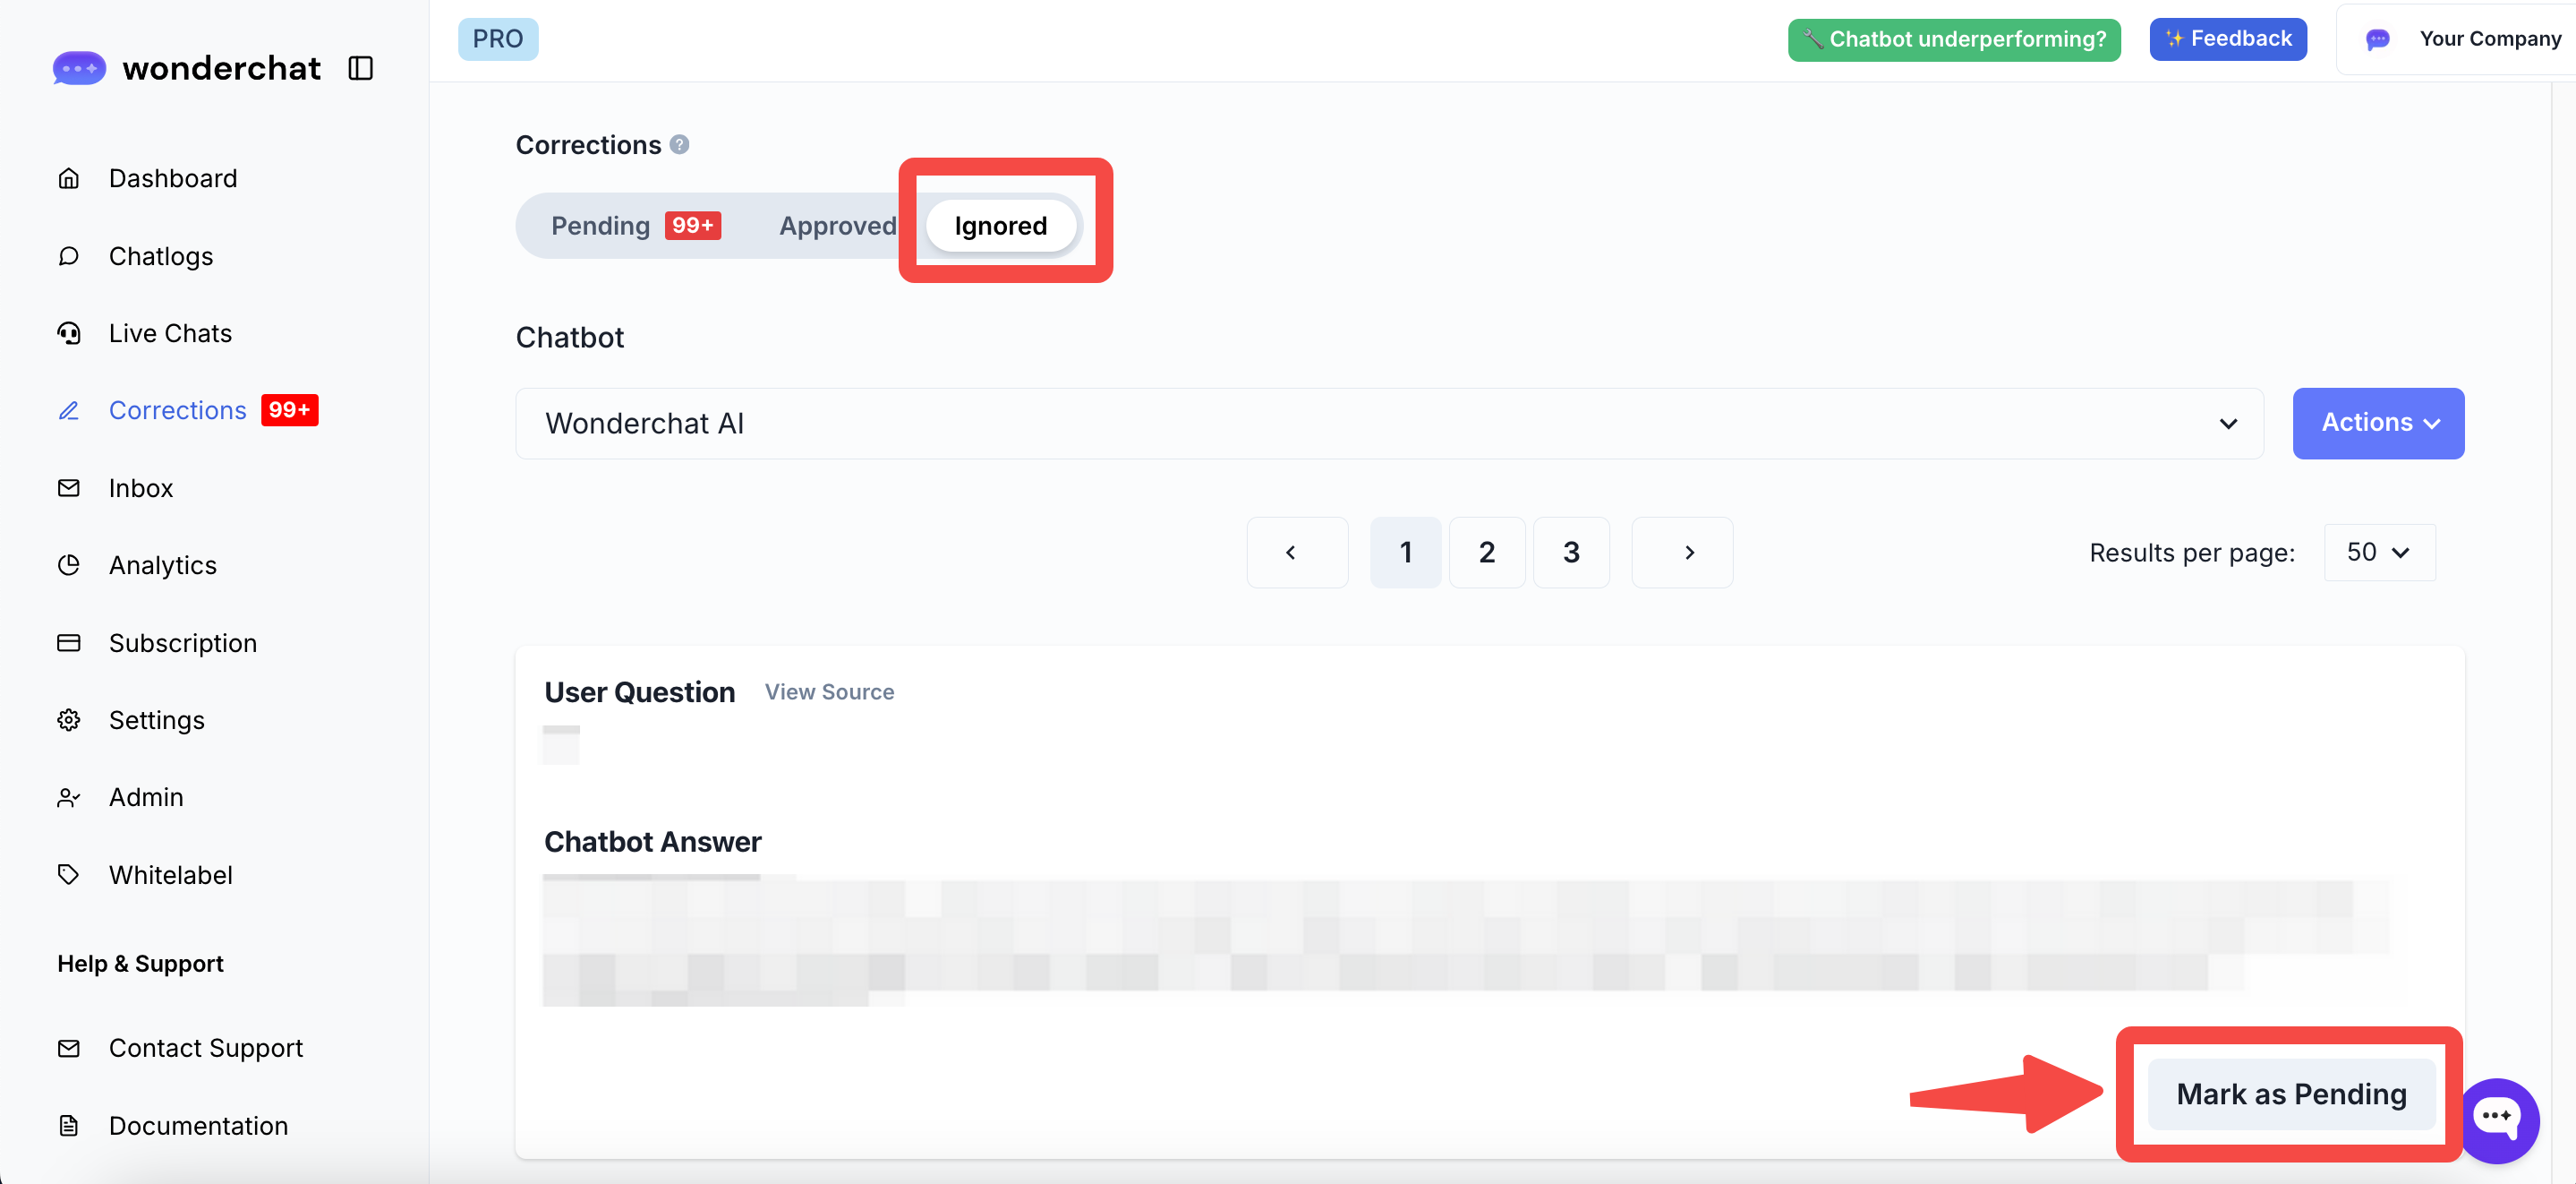Open the Actions dropdown menu
This screenshot has height=1184, width=2576.
[x=2377, y=424]
